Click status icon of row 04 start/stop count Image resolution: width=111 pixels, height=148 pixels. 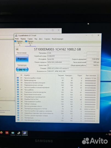[18, 82]
